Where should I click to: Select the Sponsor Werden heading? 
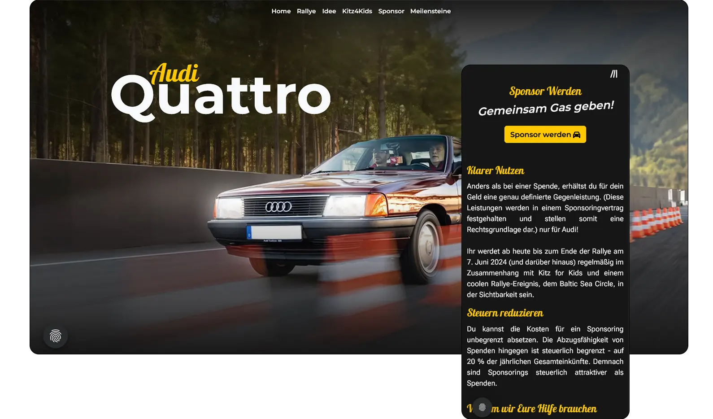pos(545,91)
